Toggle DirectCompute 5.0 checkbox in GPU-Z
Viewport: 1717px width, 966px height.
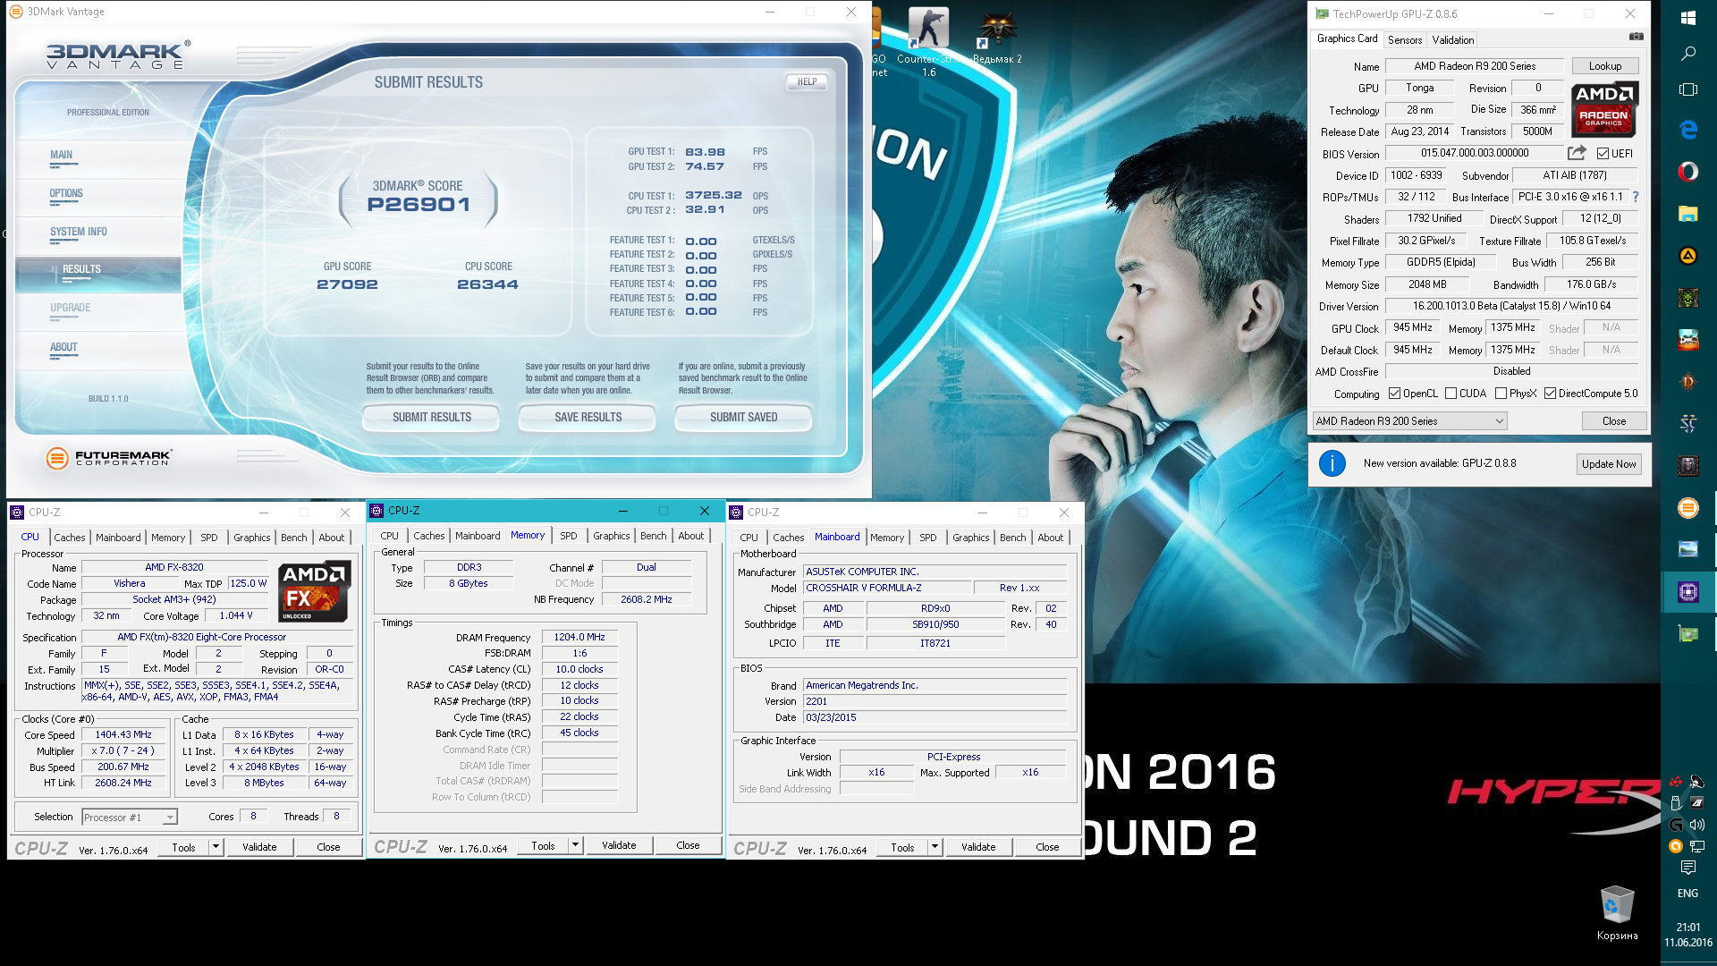pyautogui.click(x=1550, y=394)
